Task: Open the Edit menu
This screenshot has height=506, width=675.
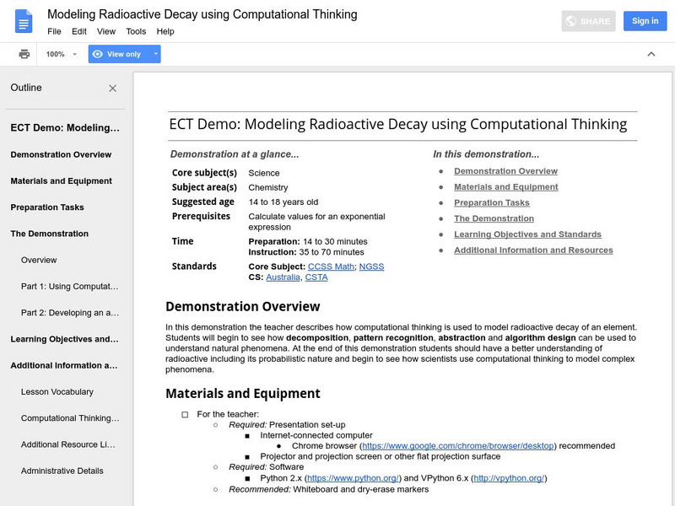Action: (79, 31)
